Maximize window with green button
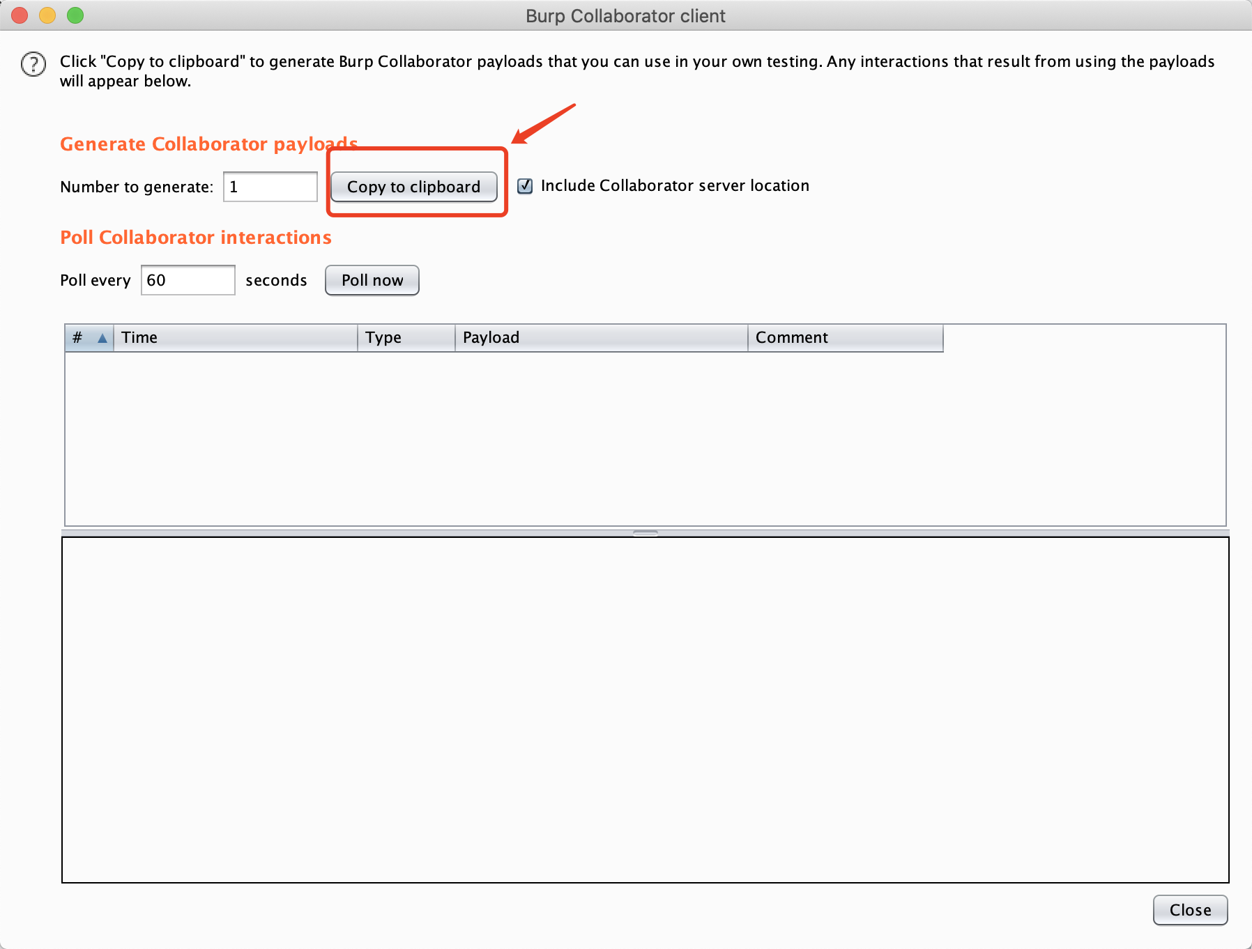This screenshot has height=949, width=1252. [75, 15]
